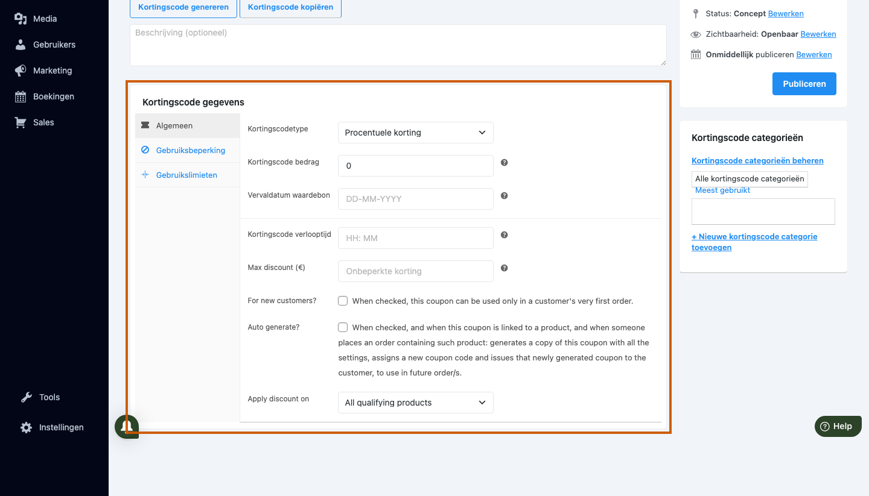Click the Kortingscode gegevens panel heading

click(x=193, y=102)
